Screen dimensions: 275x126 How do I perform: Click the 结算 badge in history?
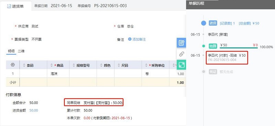coord(213,46)
